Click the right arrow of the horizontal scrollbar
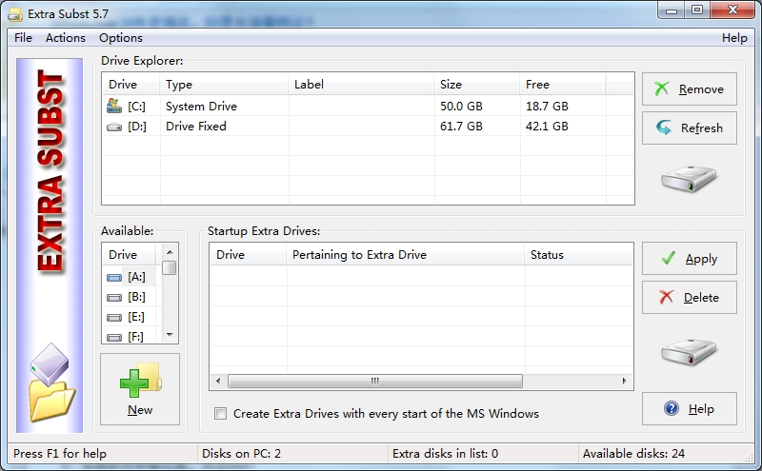This screenshot has height=471, width=762. click(x=625, y=382)
